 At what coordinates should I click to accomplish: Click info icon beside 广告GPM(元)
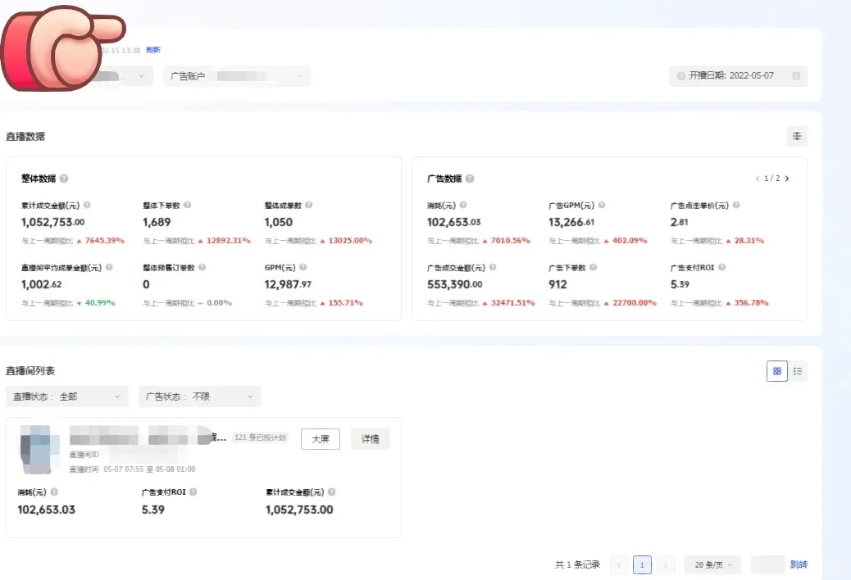(603, 206)
